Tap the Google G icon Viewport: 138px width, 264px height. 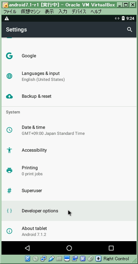pyautogui.click(x=9, y=56)
